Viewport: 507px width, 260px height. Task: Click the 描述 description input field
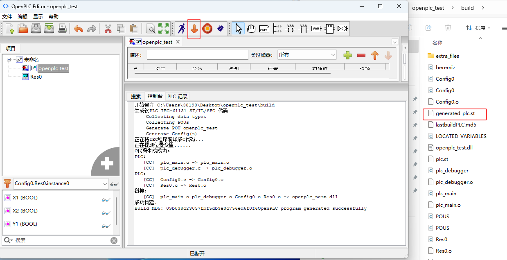(197, 55)
